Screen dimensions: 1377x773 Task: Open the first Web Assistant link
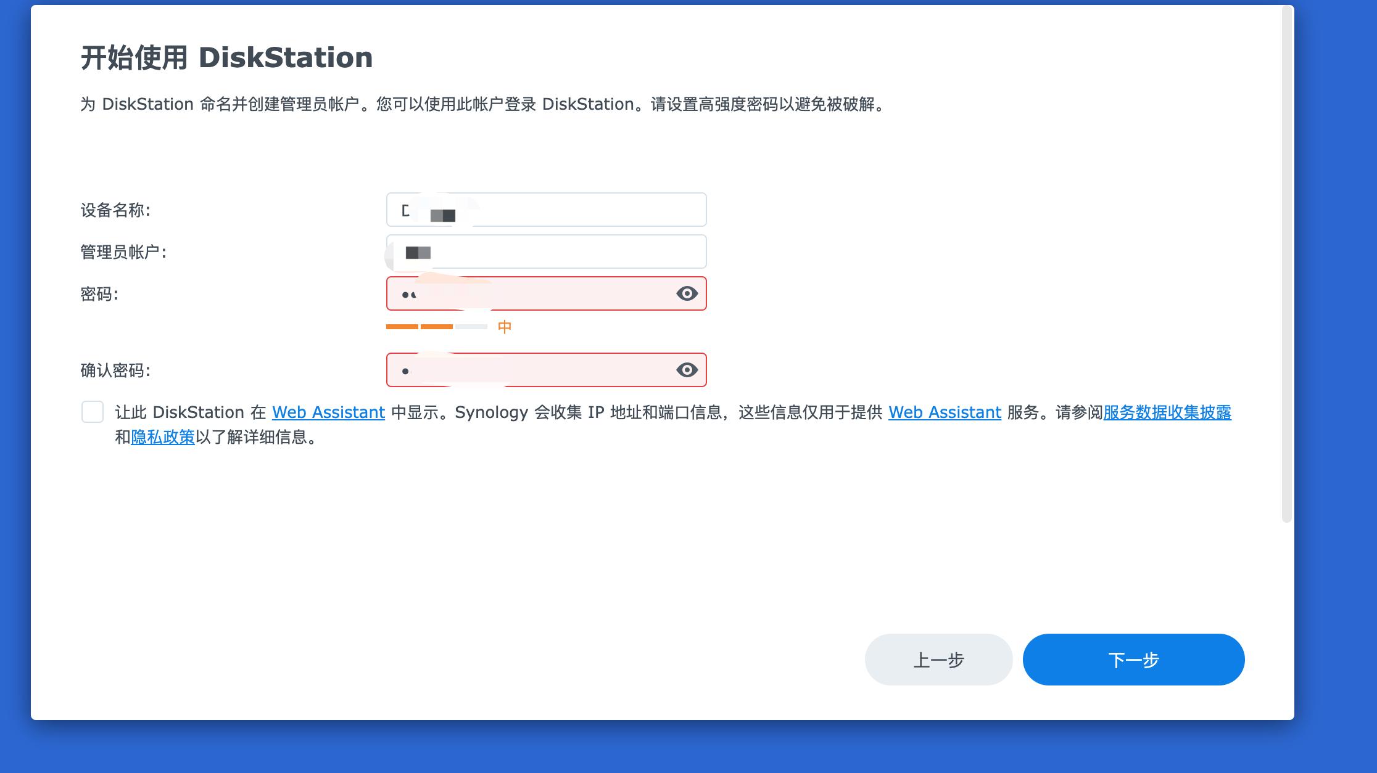[x=328, y=412]
